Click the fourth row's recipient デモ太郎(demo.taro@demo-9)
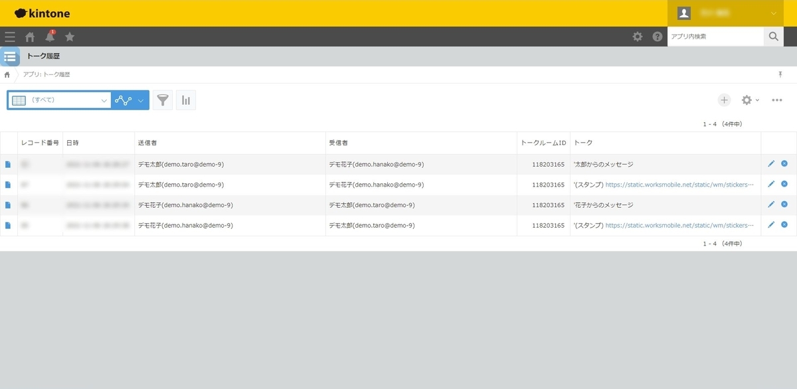The image size is (797, 389). point(372,225)
